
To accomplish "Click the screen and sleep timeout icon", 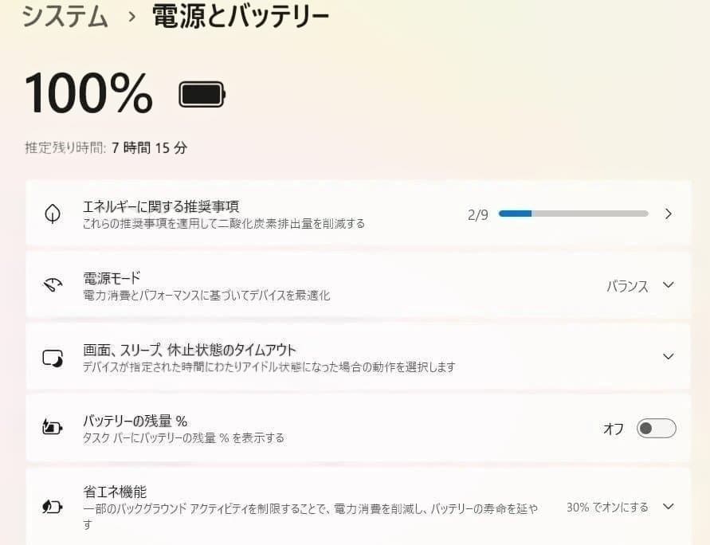I will point(52,356).
